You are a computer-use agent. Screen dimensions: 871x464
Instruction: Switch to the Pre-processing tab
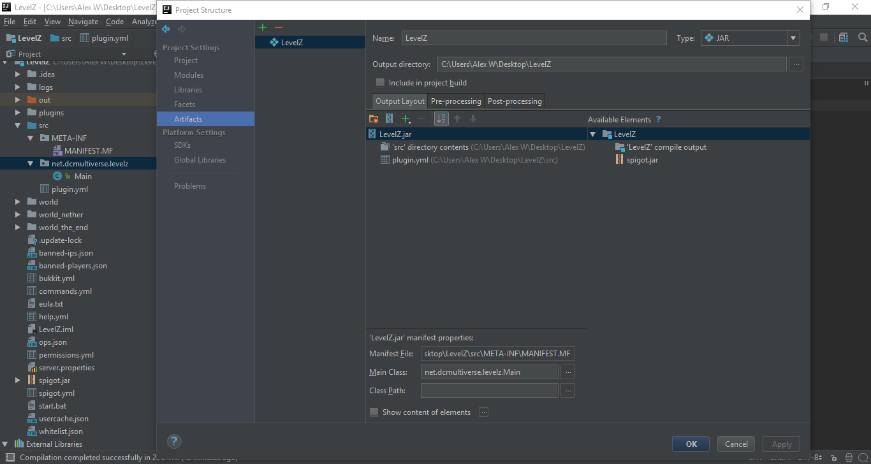(455, 101)
